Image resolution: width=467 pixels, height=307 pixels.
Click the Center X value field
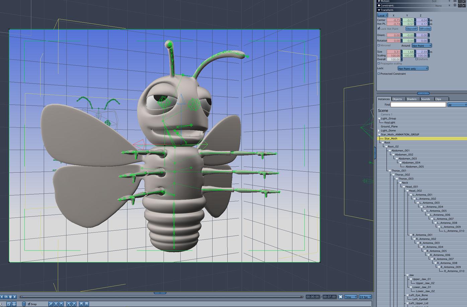pyautogui.click(x=394, y=20)
